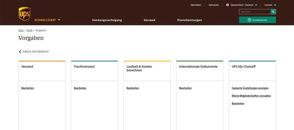Go to Profil in the breadcrumb

pos(29,30)
